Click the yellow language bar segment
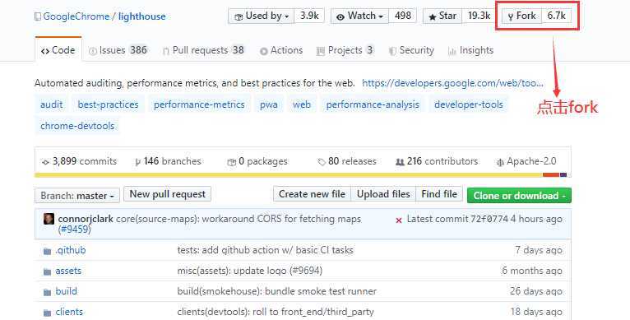The image size is (630, 320). click(289, 175)
